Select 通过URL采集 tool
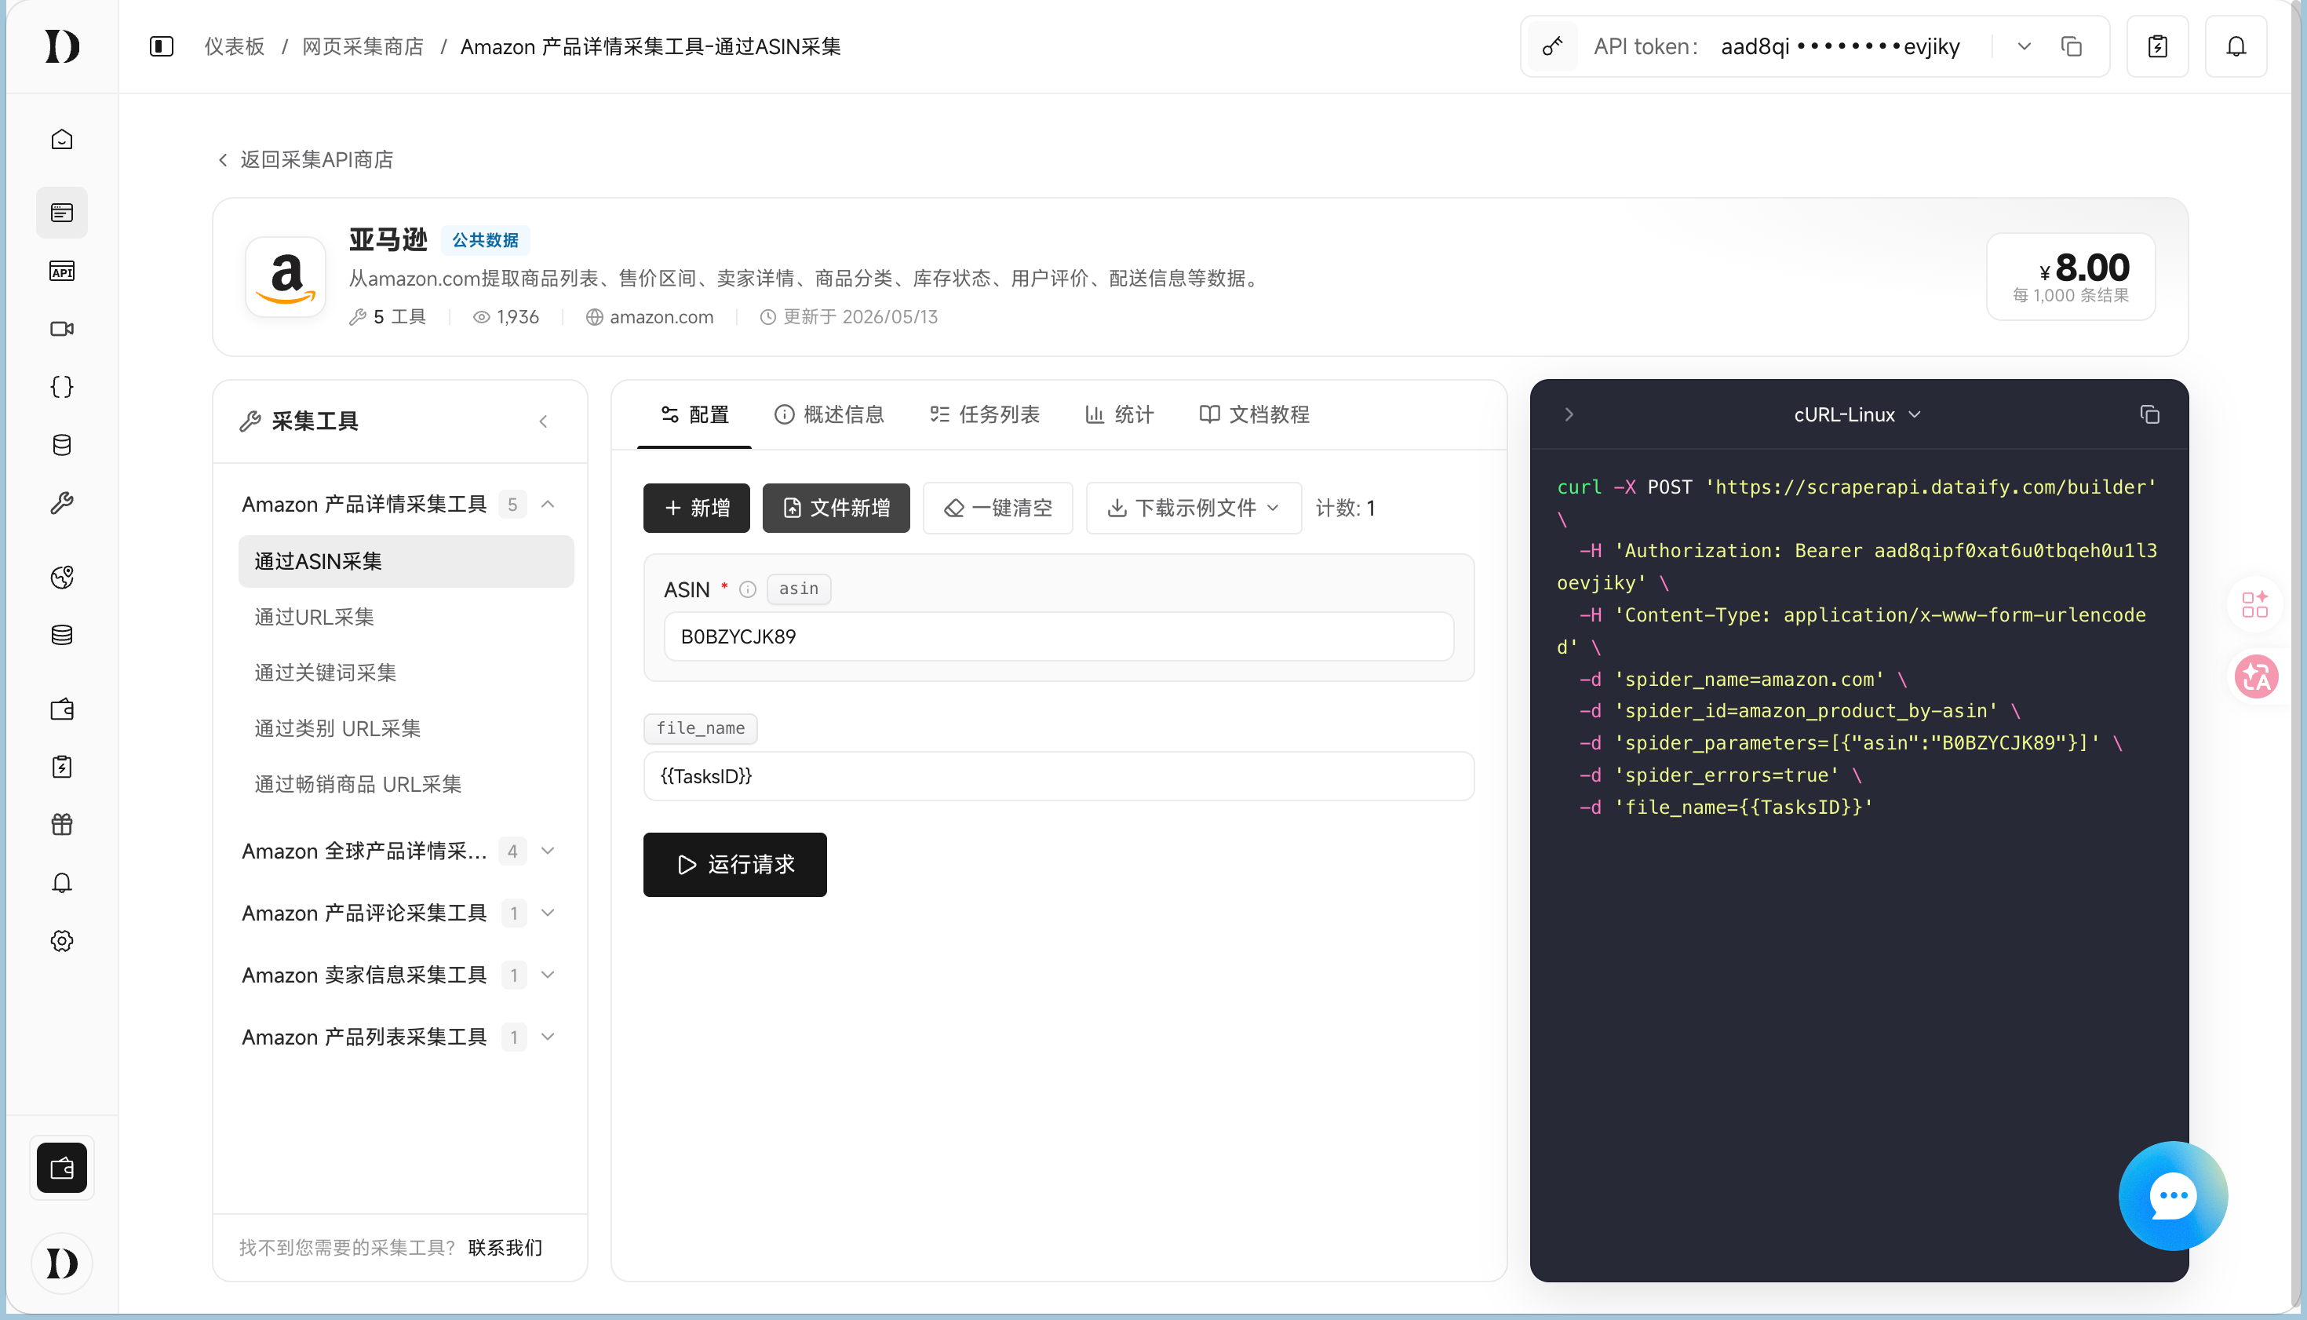 tap(406, 618)
